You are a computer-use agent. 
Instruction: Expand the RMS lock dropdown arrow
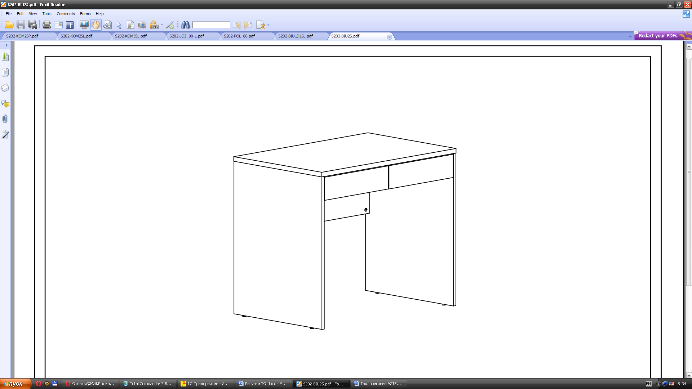pos(162,25)
